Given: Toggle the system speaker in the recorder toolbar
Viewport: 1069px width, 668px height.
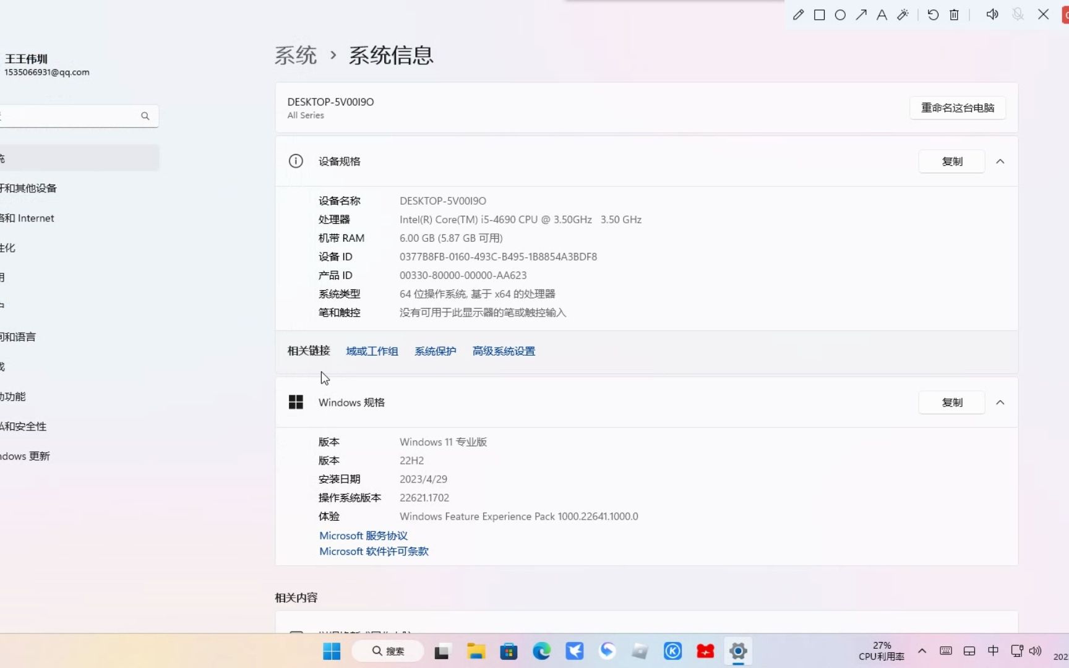Looking at the screenshot, I should tap(992, 14).
